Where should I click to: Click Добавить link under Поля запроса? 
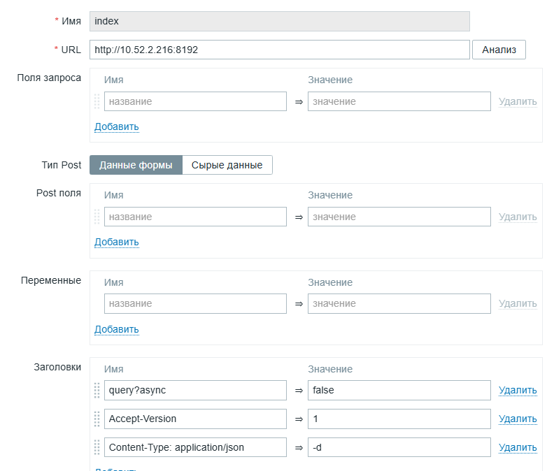117,126
